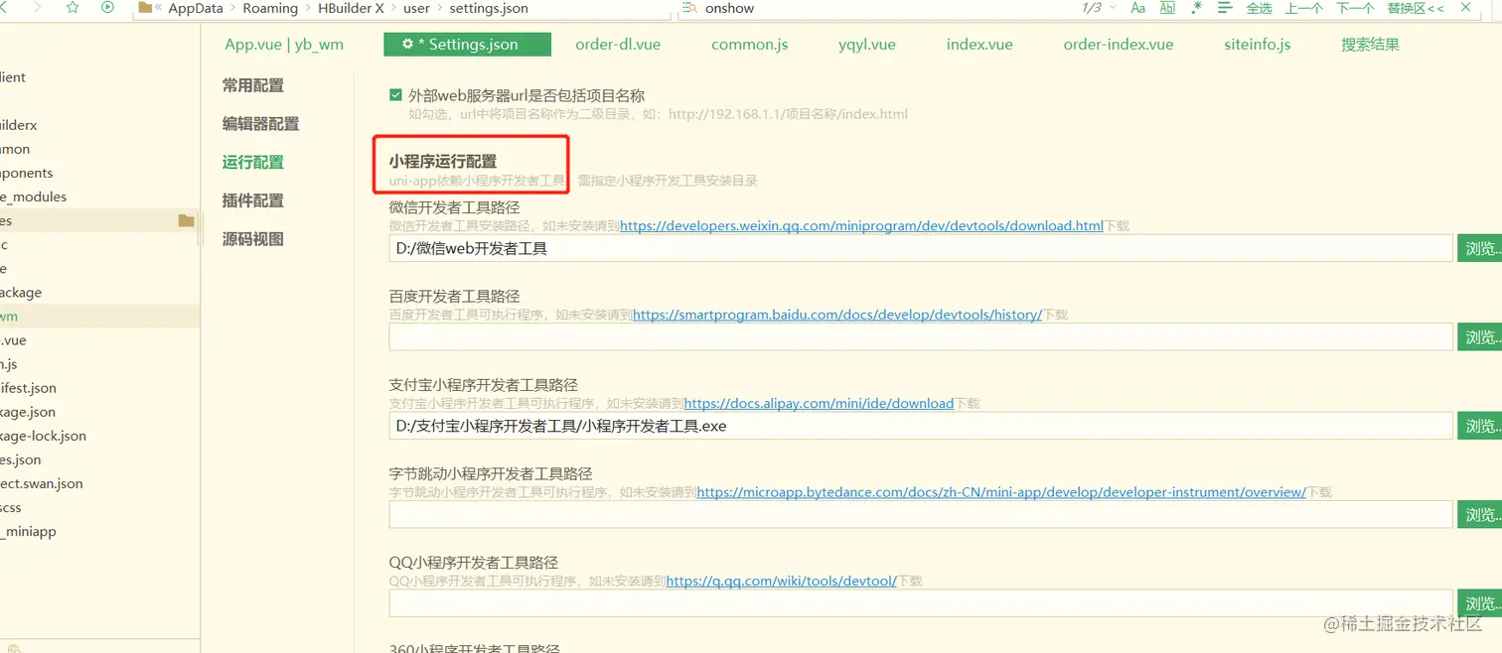This screenshot has height=653, width=1502.
Task: Uncheck 外部web服务器url是否包括项目名称 checkbox
Action: pyautogui.click(x=396, y=96)
